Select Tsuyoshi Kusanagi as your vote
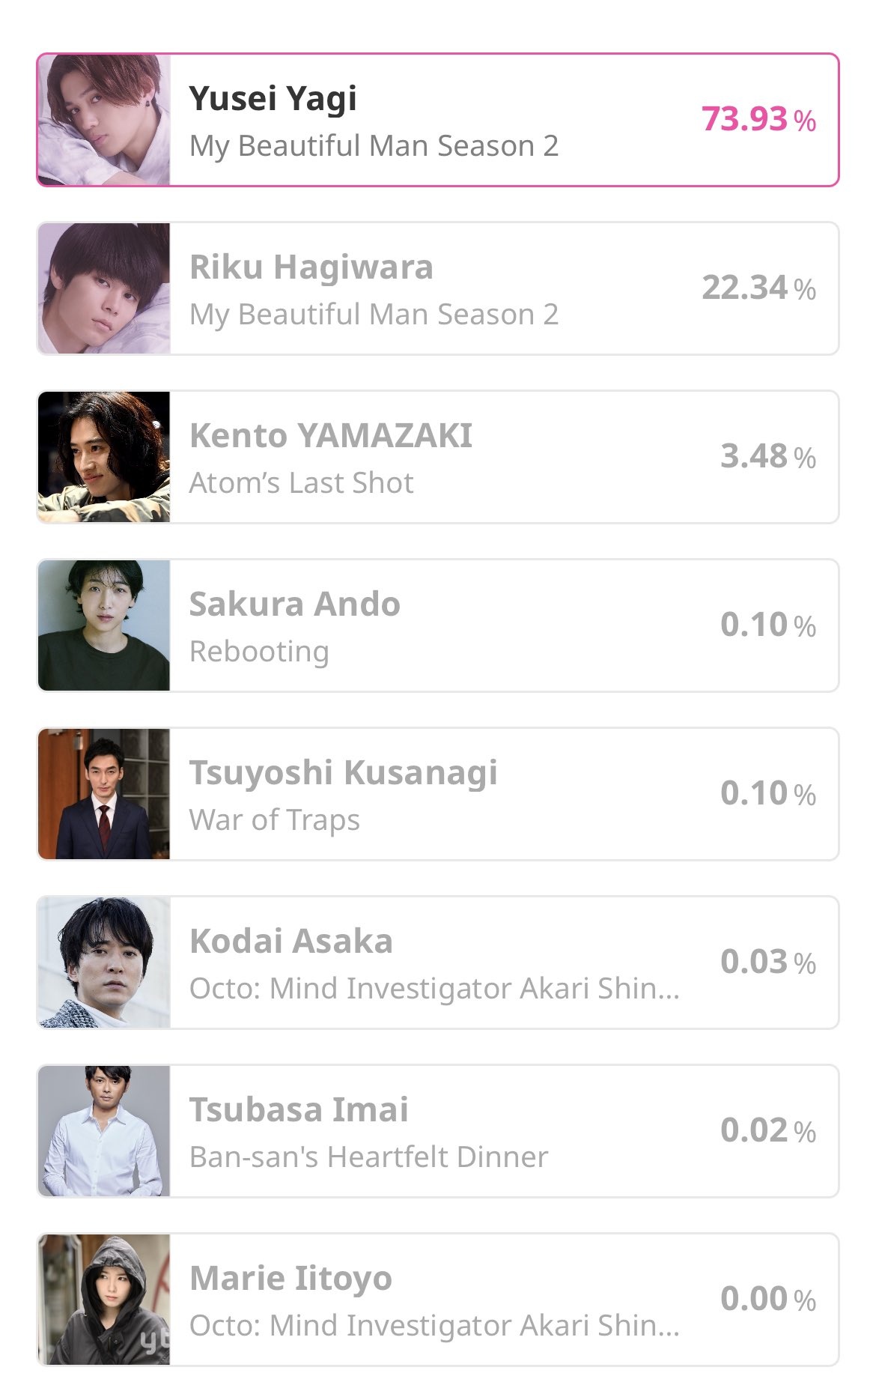The image size is (876, 1388). 438,794
